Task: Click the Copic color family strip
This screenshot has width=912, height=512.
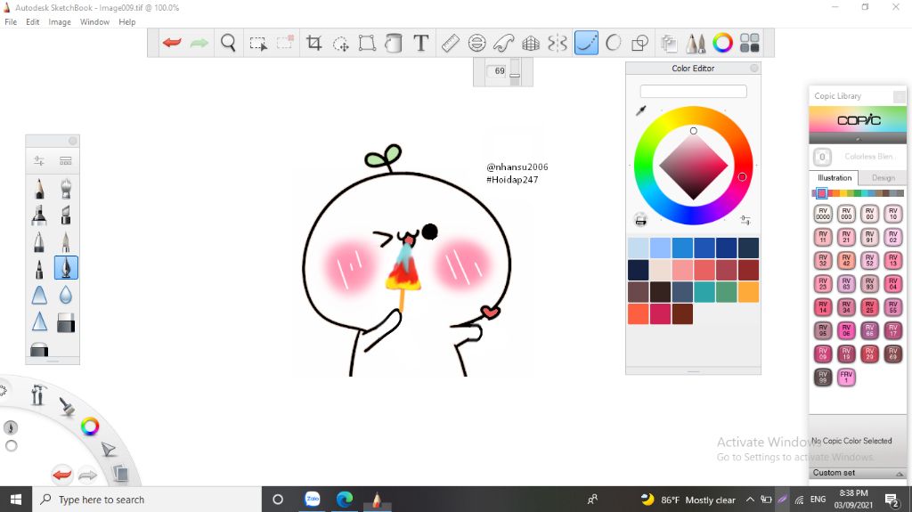Action: pos(858,193)
